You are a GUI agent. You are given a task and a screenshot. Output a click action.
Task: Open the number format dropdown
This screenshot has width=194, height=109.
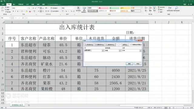[x=74, y=8]
